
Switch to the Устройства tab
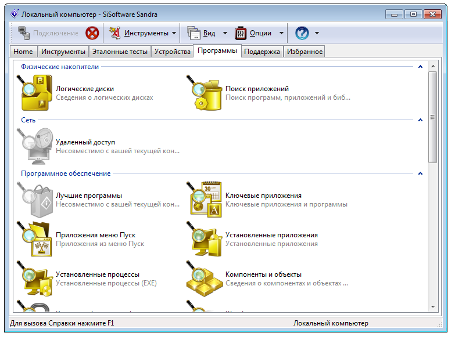pyautogui.click(x=173, y=52)
